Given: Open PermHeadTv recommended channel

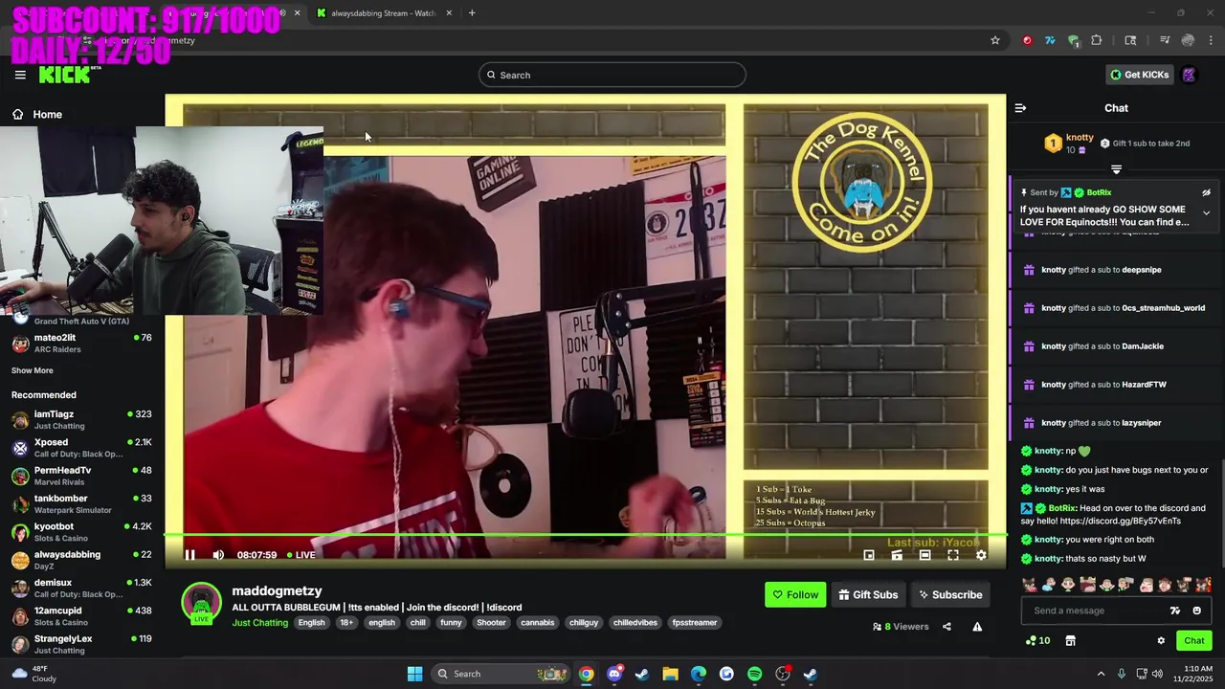Looking at the screenshot, I should [82, 476].
